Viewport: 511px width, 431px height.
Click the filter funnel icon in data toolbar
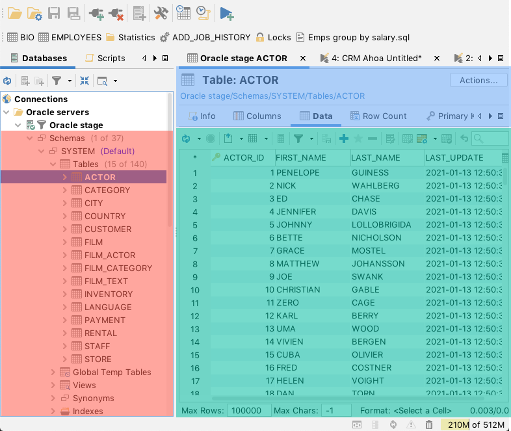pyautogui.click(x=298, y=138)
